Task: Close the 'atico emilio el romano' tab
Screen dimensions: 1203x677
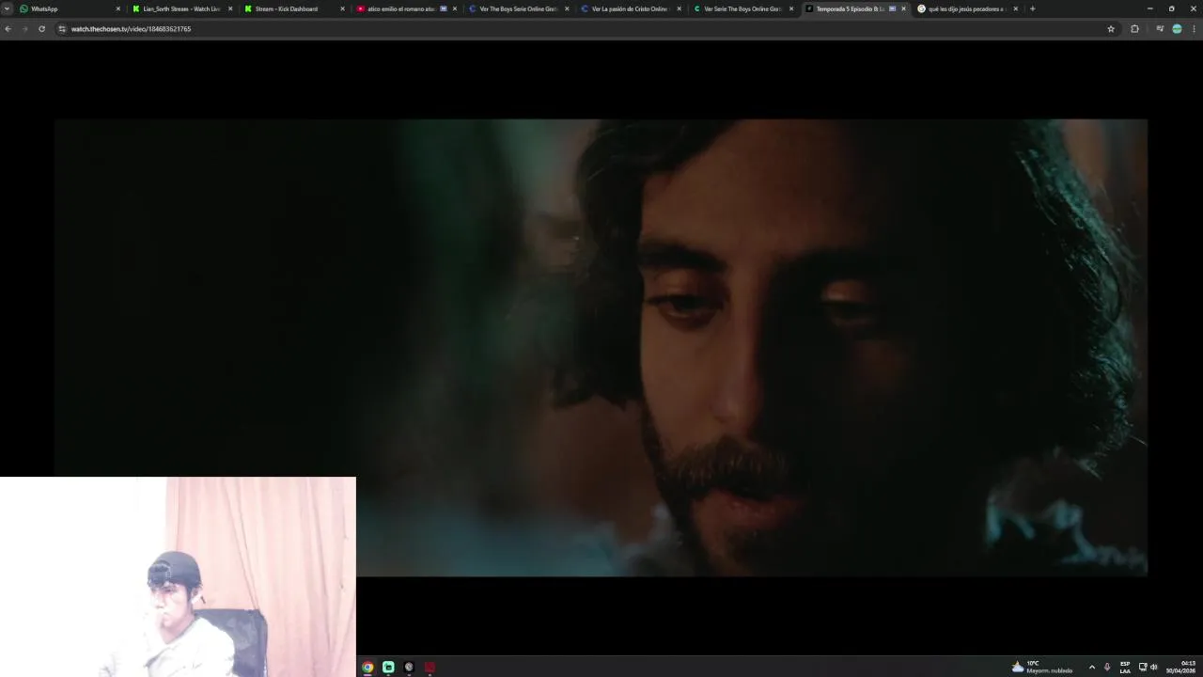Action: pyautogui.click(x=455, y=8)
